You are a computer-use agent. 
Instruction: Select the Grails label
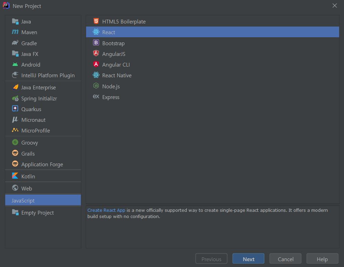28,154
